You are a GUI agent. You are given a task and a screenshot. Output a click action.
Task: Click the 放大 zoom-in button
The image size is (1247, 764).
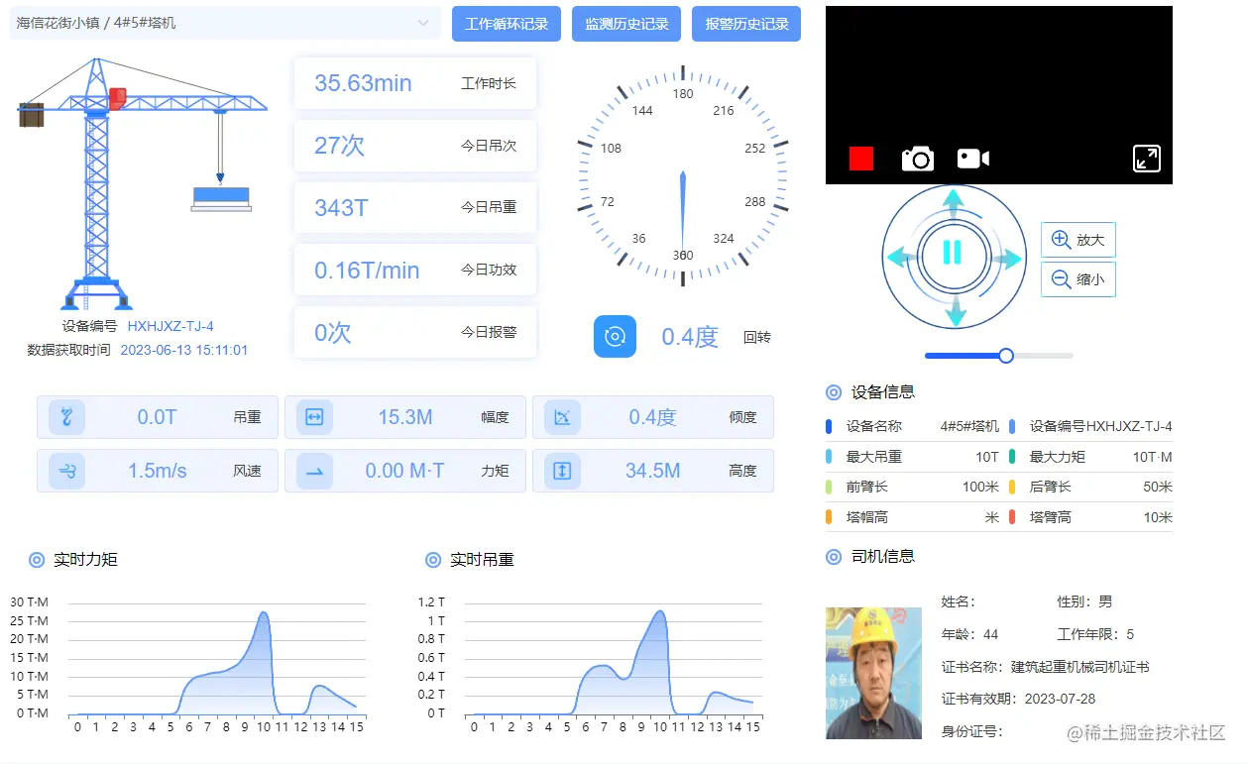click(x=1077, y=239)
